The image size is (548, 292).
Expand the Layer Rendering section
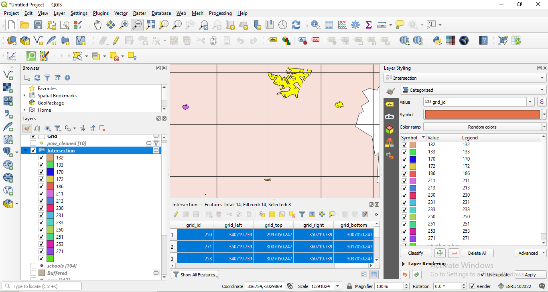pos(404,264)
